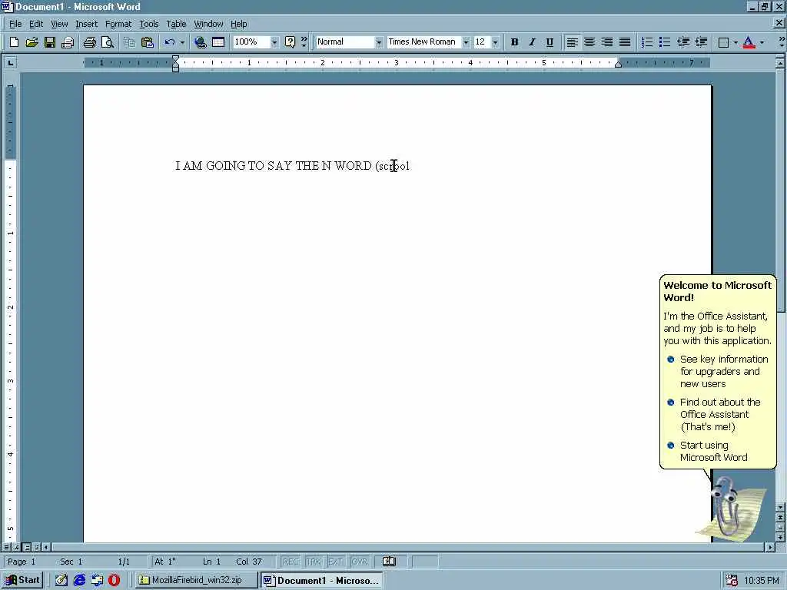The width and height of the screenshot is (787, 590).
Task: Click the E-mail toolbar icon
Action: (x=68, y=42)
